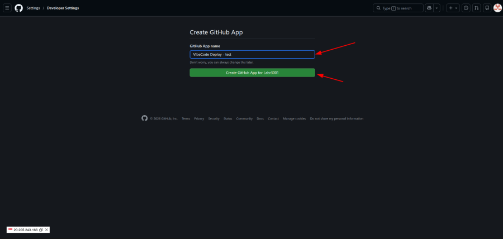Open the Privacy footer link

point(199,118)
